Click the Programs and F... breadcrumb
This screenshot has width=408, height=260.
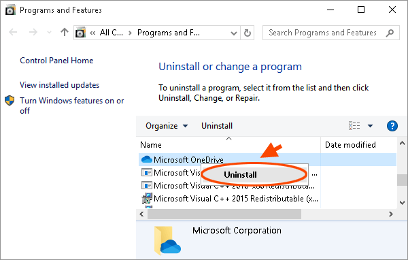point(169,33)
